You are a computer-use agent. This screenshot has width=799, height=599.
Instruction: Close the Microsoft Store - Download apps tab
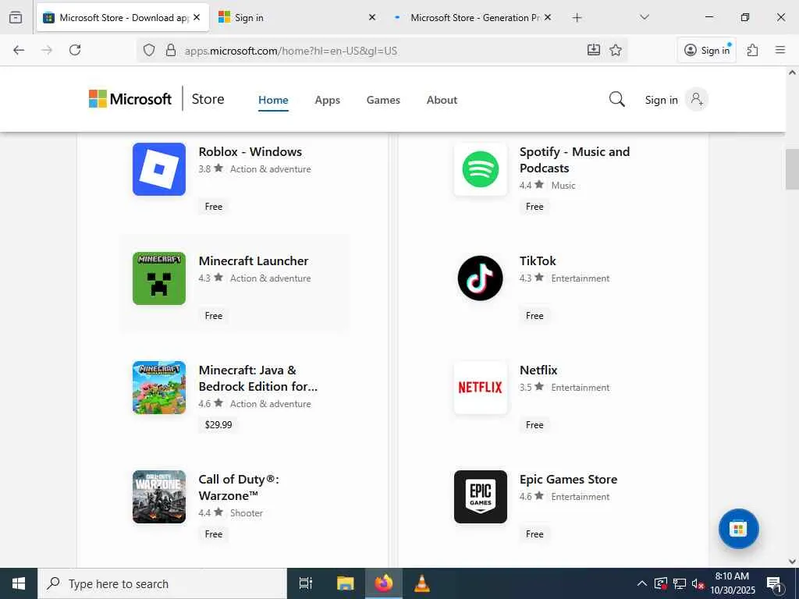(x=197, y=17)
